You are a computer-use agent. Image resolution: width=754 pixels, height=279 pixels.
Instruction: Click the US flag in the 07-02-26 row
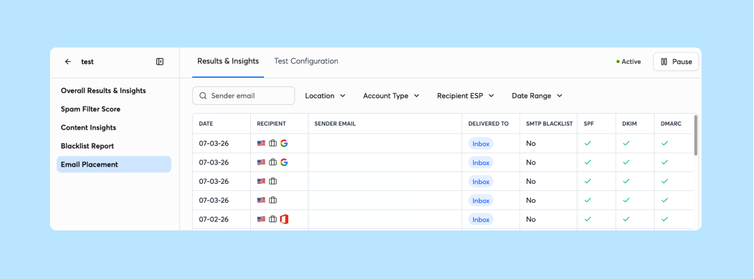tap(261, 219)
